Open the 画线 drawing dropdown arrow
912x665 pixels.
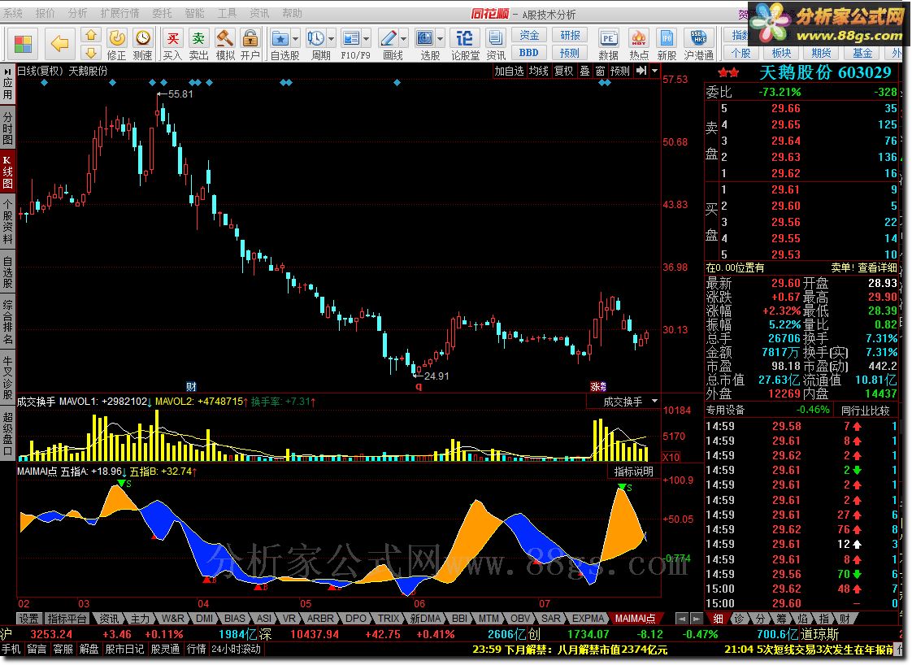[404, 39]
